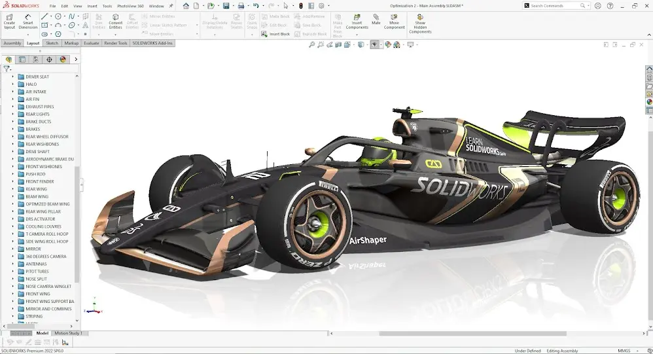Click the Search Commands field
This screenshot has height=354, width=653.
pos(555,6)
